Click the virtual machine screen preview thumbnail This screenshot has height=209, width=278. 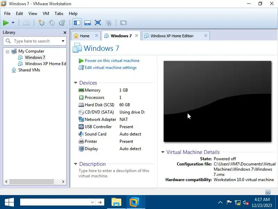(218, 101)
